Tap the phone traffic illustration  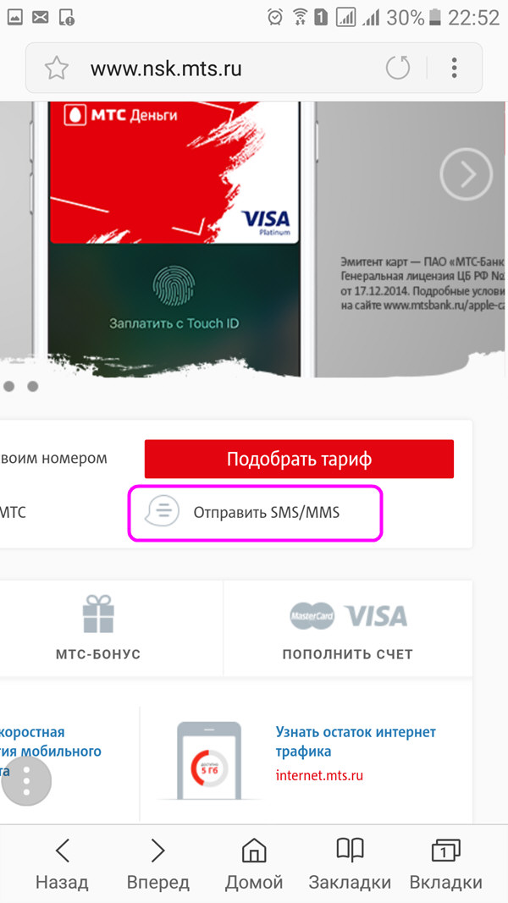click(208, 760)
